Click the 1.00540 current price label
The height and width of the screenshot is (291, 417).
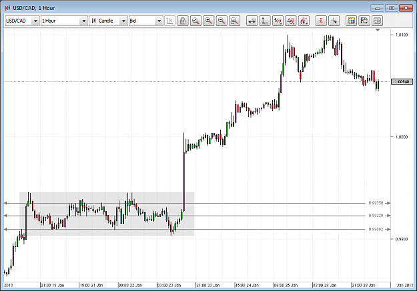pos(402,81)
